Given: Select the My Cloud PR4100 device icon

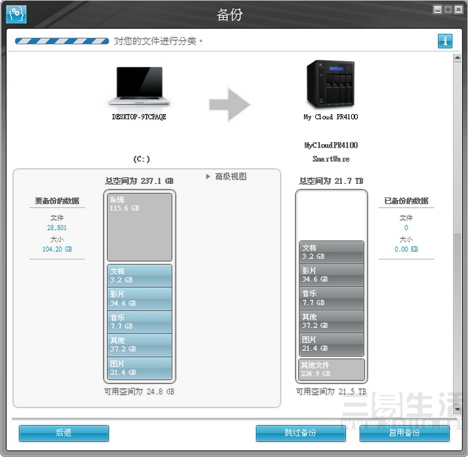Looking at the screenshot, I should [331, 84].
